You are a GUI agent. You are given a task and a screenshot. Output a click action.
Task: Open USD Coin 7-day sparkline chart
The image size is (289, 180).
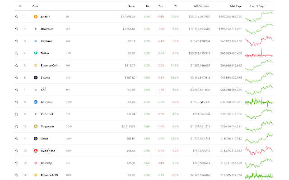[259, 102]
